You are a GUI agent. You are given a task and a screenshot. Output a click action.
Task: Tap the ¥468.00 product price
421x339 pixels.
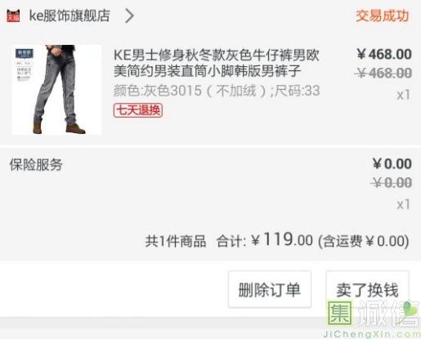(x=384, y=54)
